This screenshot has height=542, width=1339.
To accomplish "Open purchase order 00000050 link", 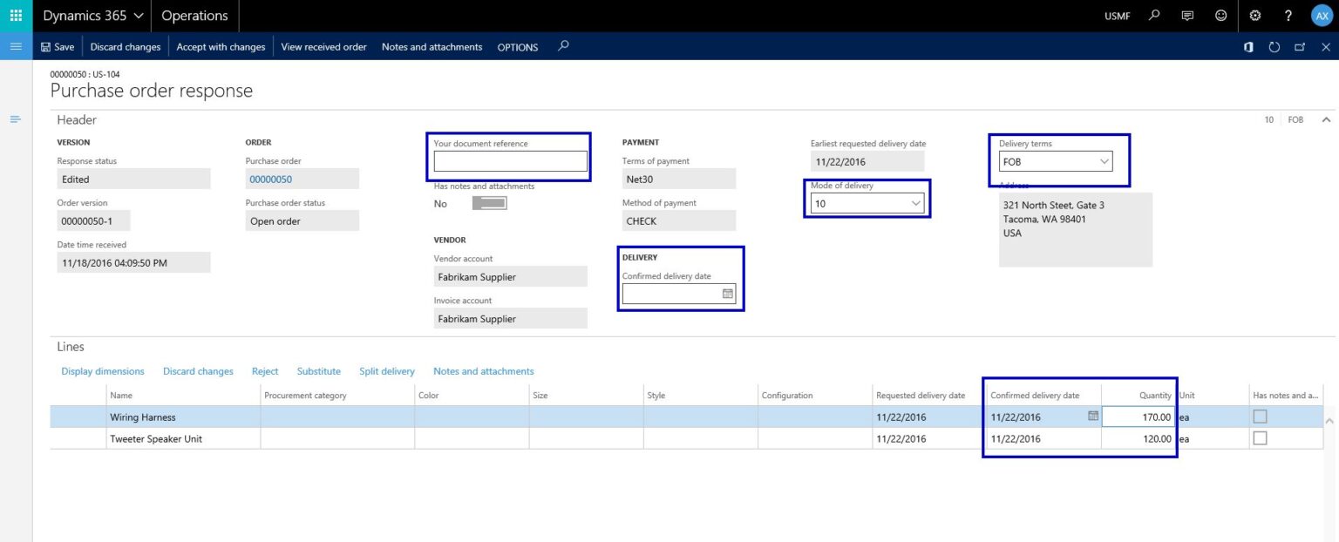I will tap(270, 180).
